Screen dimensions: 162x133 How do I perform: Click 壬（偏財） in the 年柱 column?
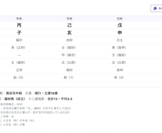[18, 63]
